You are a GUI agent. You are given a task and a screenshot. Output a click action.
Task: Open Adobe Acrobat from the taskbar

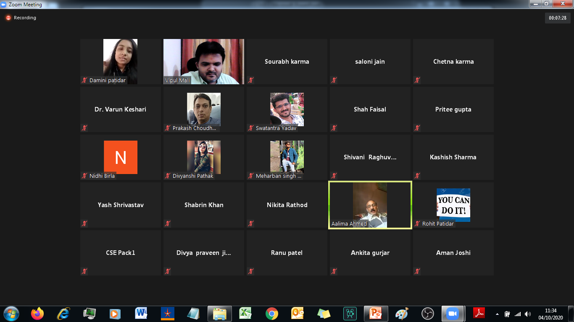point(479,314)
